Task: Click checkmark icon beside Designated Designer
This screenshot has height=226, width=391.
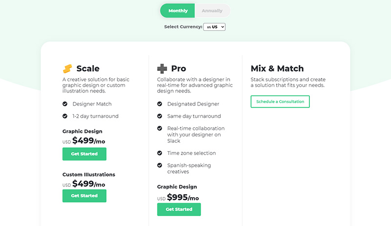Action: coord(160,104)
